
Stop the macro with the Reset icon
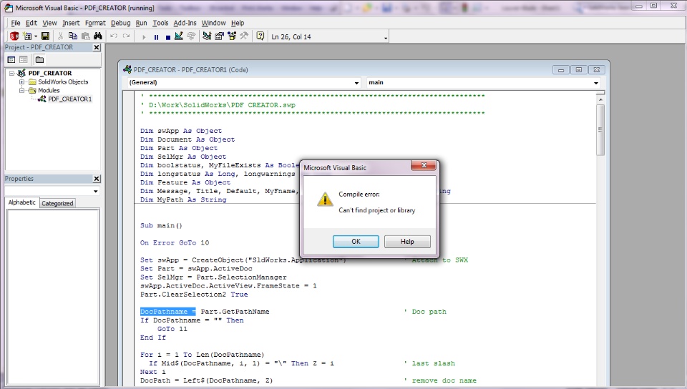click(x=167, y=37)
